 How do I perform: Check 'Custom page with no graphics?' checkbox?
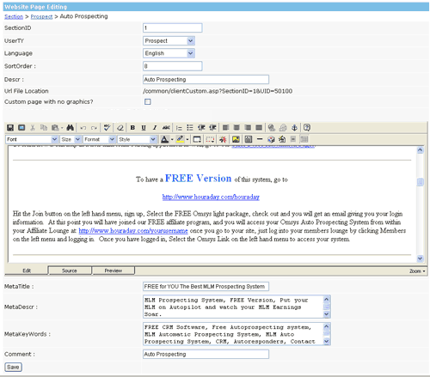point(148,102)
